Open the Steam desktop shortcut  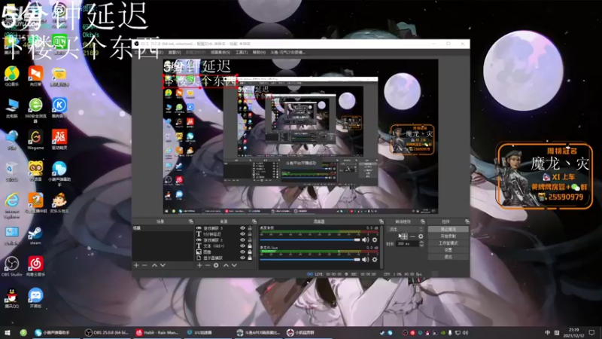pos(35,235)
